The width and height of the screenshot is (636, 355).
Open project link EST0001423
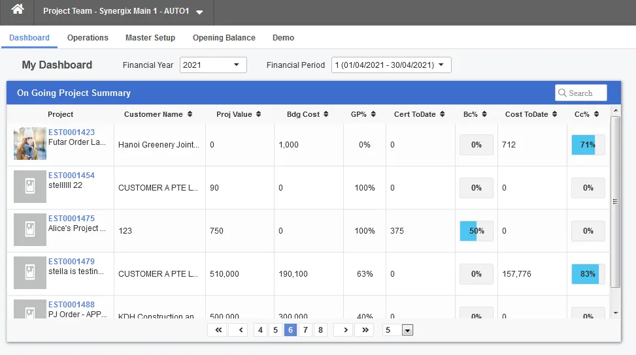(71, 132)
